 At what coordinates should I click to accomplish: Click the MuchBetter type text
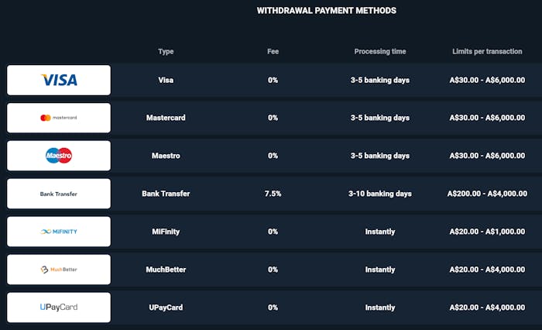click(x=166, y=270)
